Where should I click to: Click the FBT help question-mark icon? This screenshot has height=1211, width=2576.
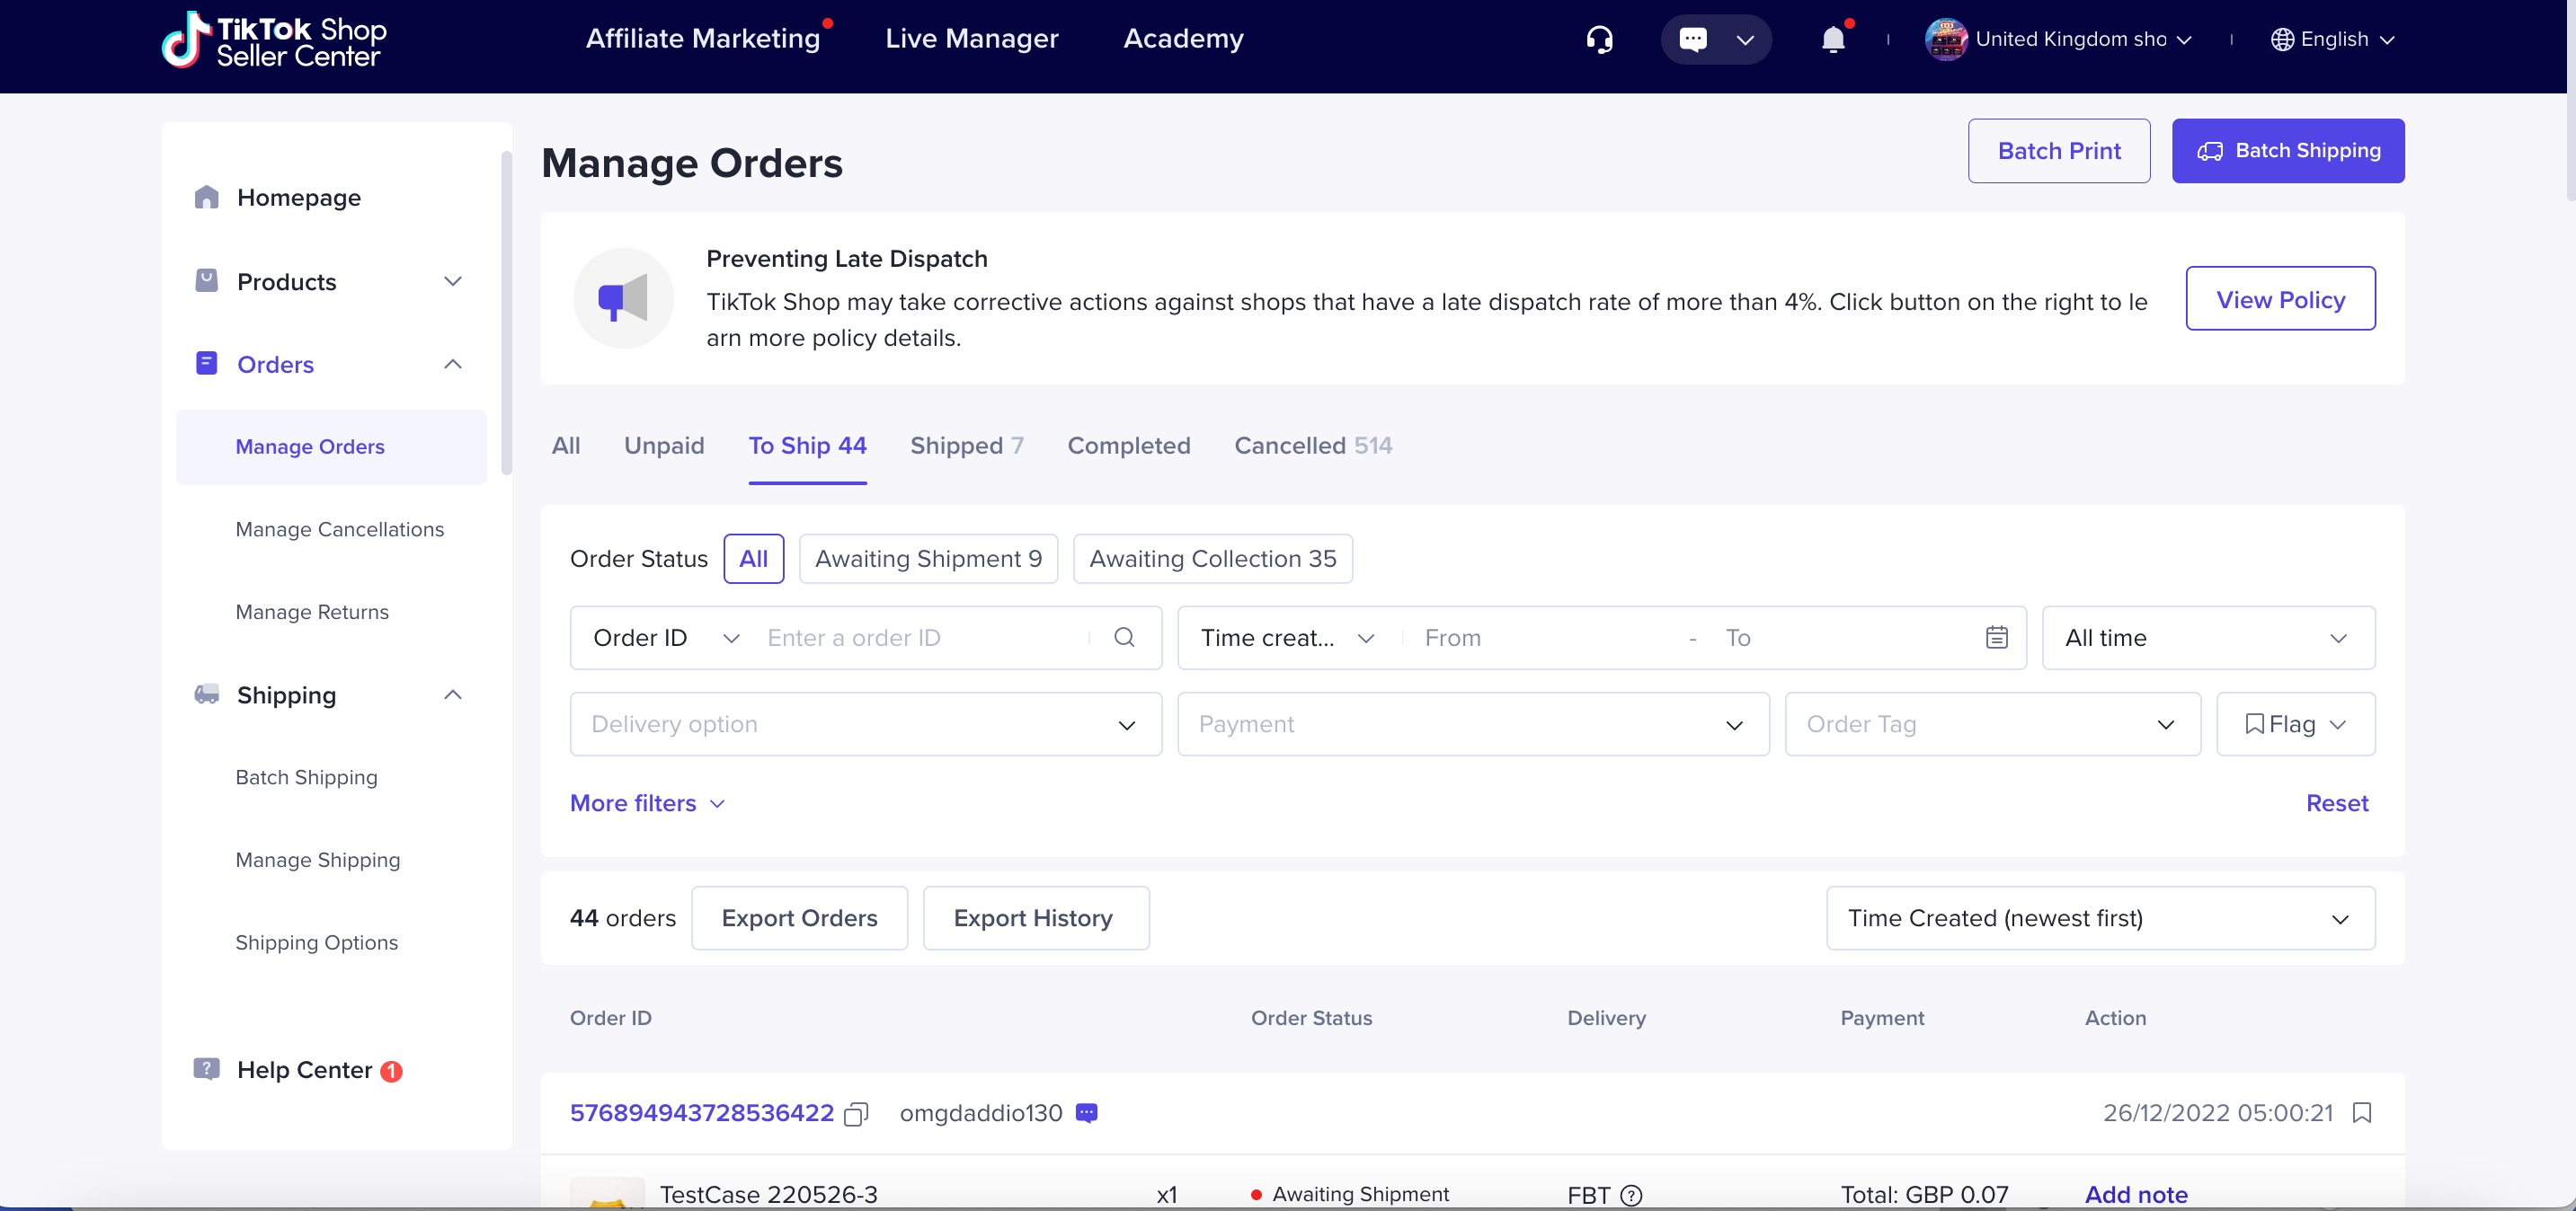tap(1631, 1195)
